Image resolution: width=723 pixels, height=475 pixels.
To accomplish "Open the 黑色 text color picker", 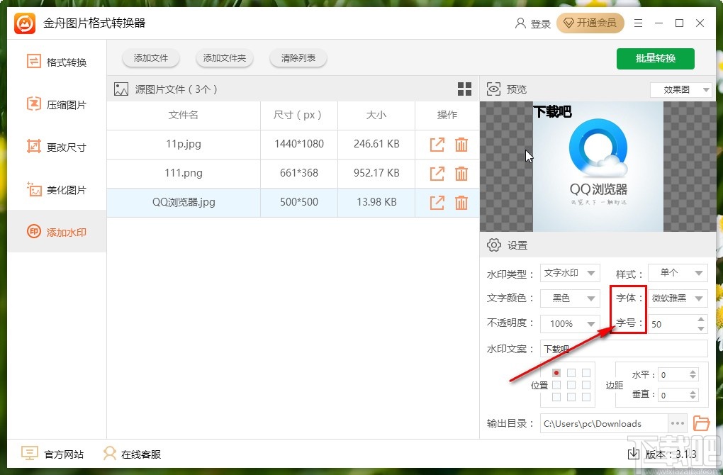I will coord(571,298).
